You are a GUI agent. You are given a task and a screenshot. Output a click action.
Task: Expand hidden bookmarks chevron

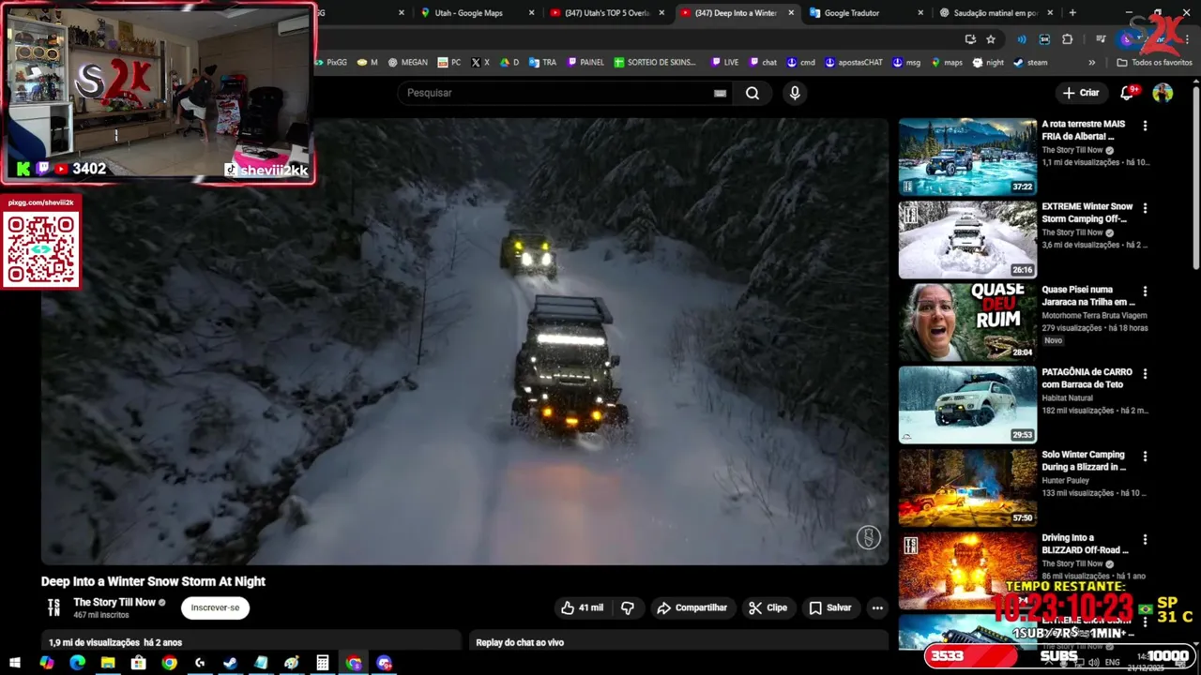(x=1091, y=63)
